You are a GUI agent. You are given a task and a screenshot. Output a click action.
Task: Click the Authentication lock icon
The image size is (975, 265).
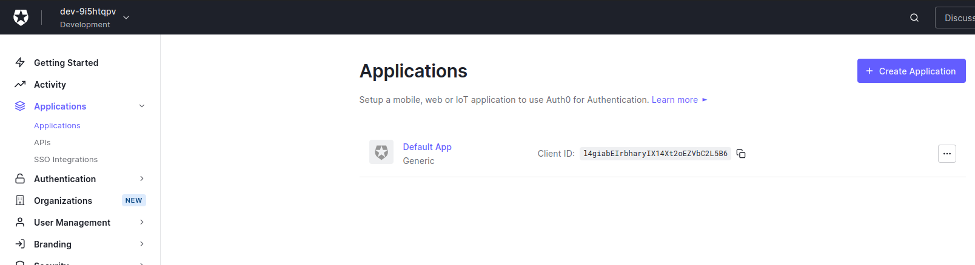pos(20,178)
